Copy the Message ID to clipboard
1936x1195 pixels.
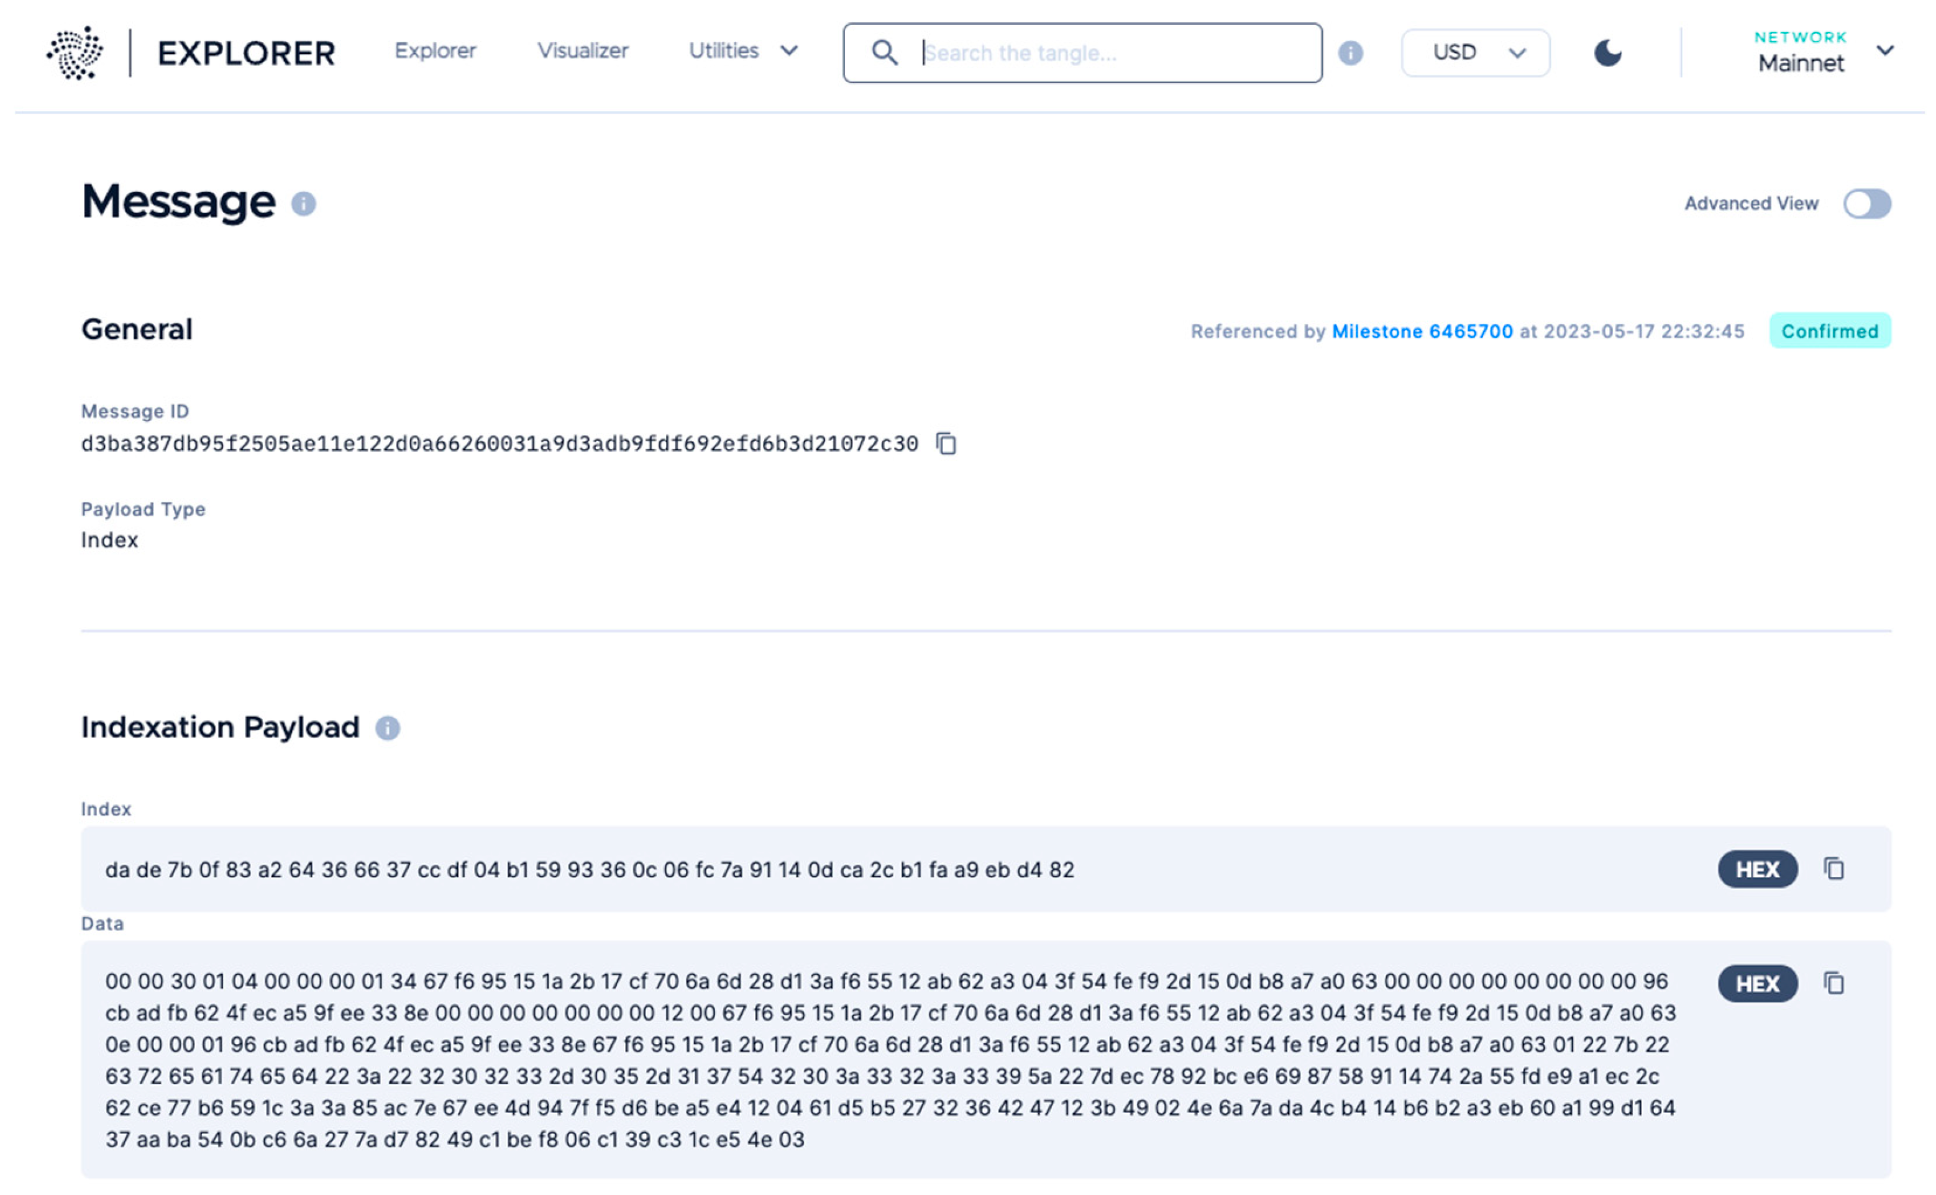(946, 444)
